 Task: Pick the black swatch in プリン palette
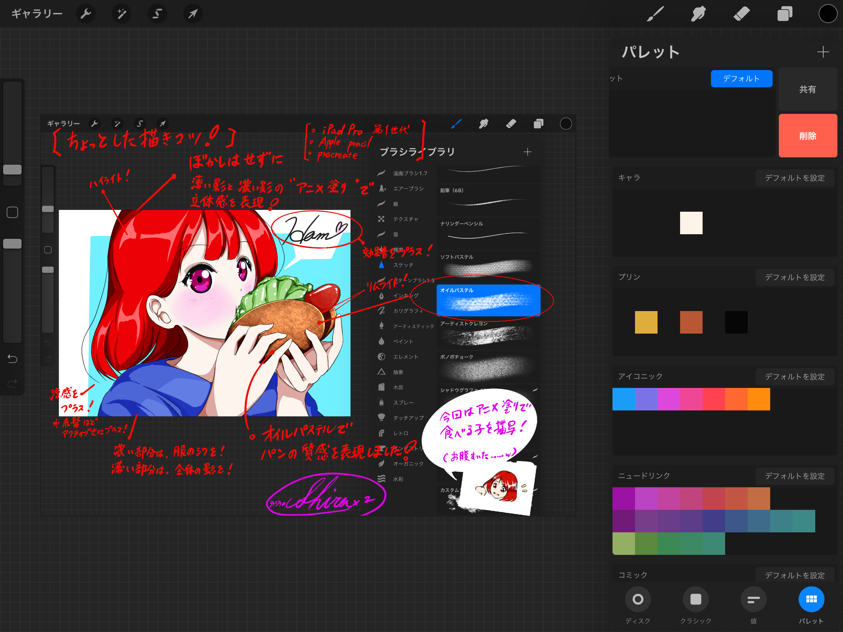pos(736,322)
